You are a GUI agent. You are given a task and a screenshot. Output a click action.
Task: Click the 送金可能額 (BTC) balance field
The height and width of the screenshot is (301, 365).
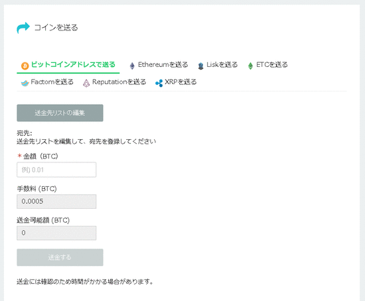(x=56, y=233)
